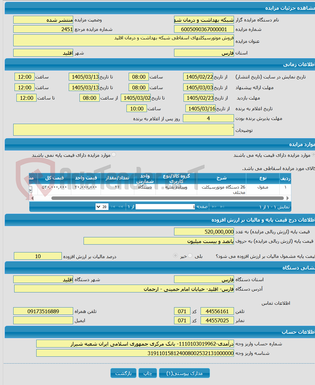
Task: Click publication start date 1405/02/22
Action: pos(198,77)
